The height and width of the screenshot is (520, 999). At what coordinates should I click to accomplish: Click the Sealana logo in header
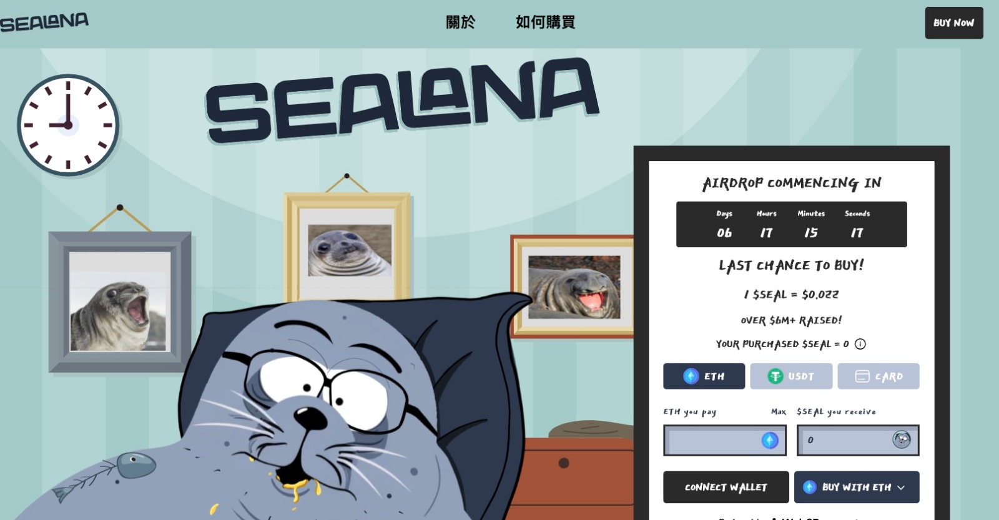click(44, 22)
